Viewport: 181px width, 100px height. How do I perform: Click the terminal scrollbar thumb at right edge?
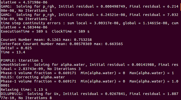(180, 7)
